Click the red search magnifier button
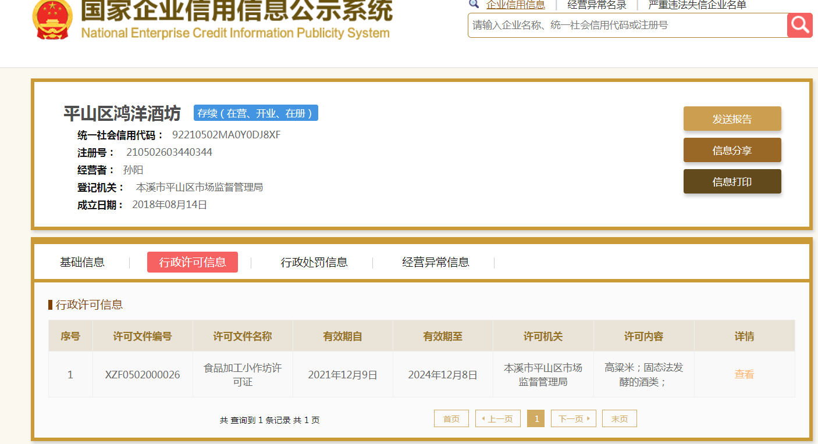 [800, 25]
